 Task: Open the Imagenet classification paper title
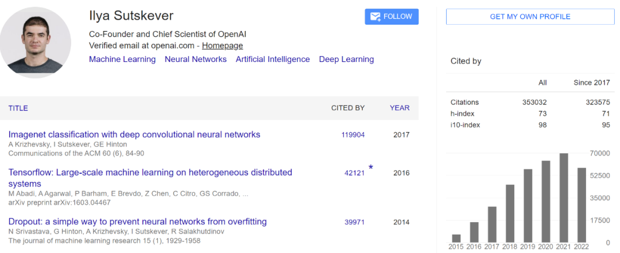pyautogui.click(x=134, y=135)
